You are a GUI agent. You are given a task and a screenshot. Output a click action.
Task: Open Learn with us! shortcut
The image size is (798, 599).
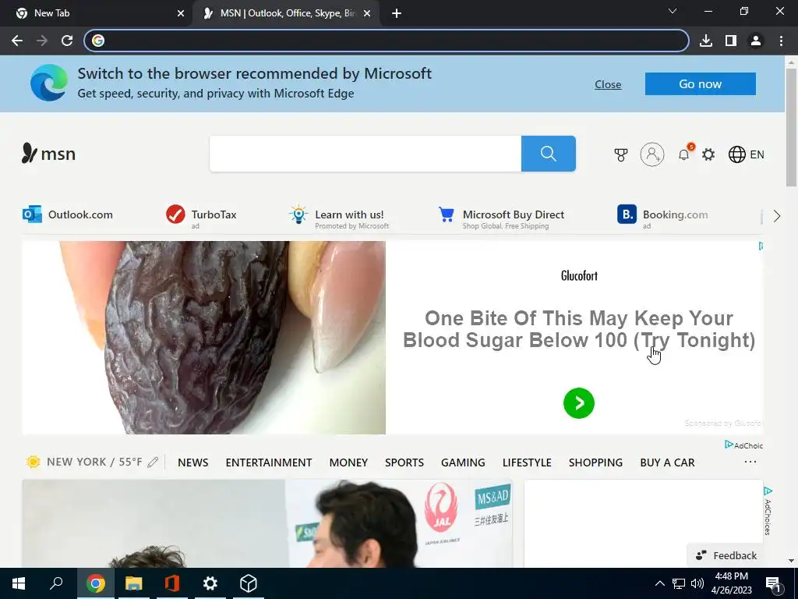coord(339,218)
